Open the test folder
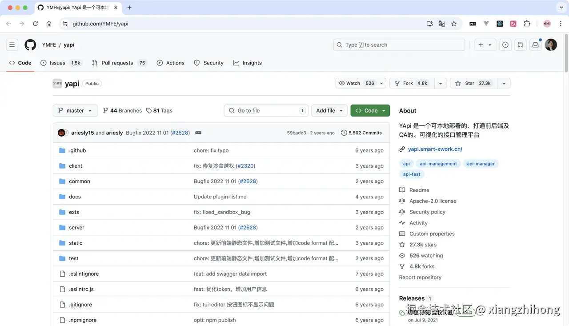This screenshot has width=569, height=326. 74,258
